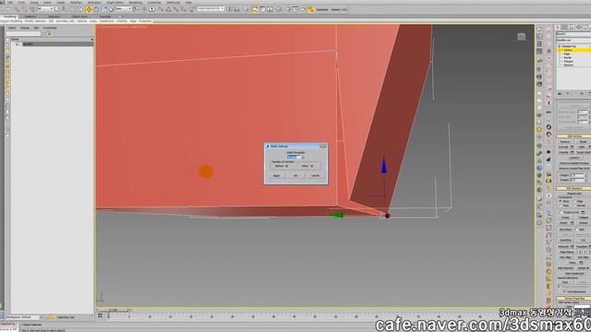Switch to the Freeform ribbon tab
The image size is (591, 332).
30,17
